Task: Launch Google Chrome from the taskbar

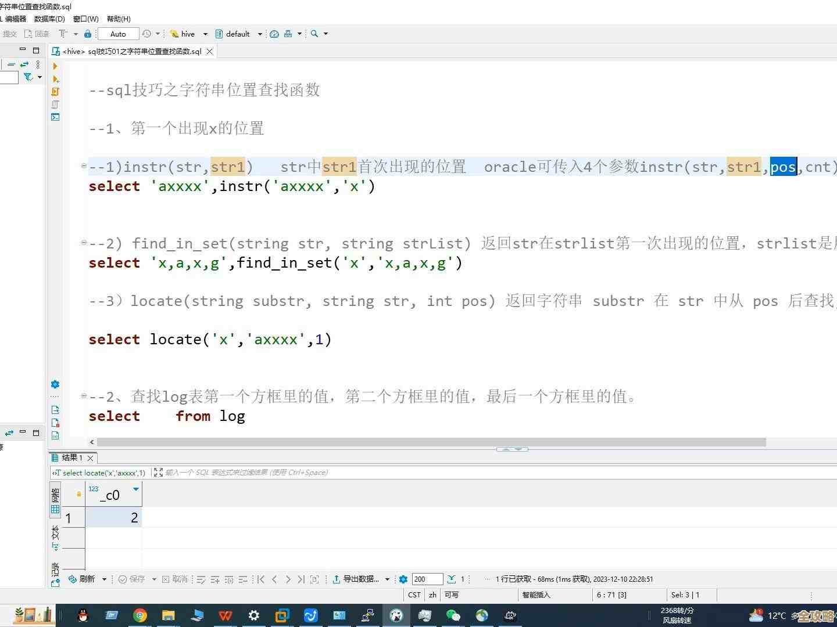Action: click(x=140, y=615)
